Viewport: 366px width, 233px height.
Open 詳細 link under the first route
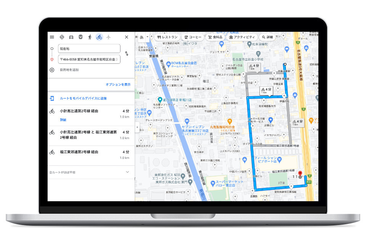pyautogui.click(x=63, y=120)
